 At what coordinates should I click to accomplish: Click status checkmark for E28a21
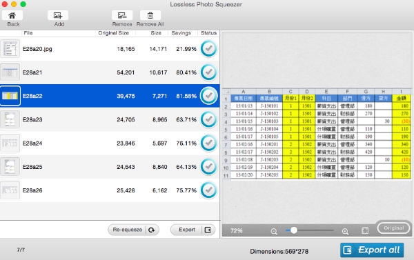click(208, 72)
